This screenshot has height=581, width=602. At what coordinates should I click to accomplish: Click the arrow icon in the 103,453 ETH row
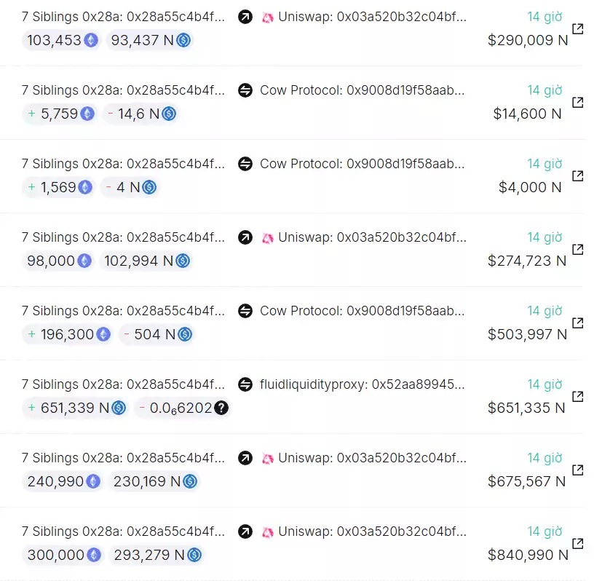(x=245, y=17)
